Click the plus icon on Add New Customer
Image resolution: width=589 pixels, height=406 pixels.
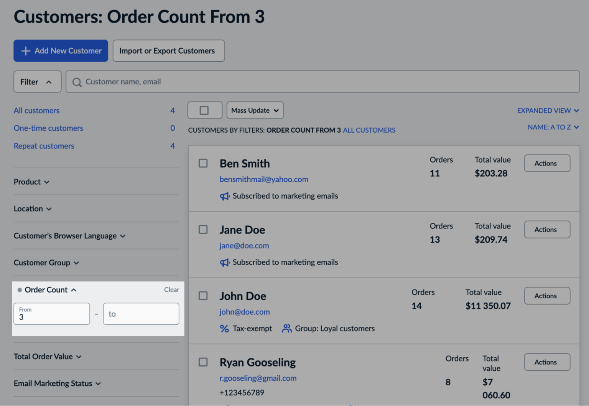click(25, 51)
